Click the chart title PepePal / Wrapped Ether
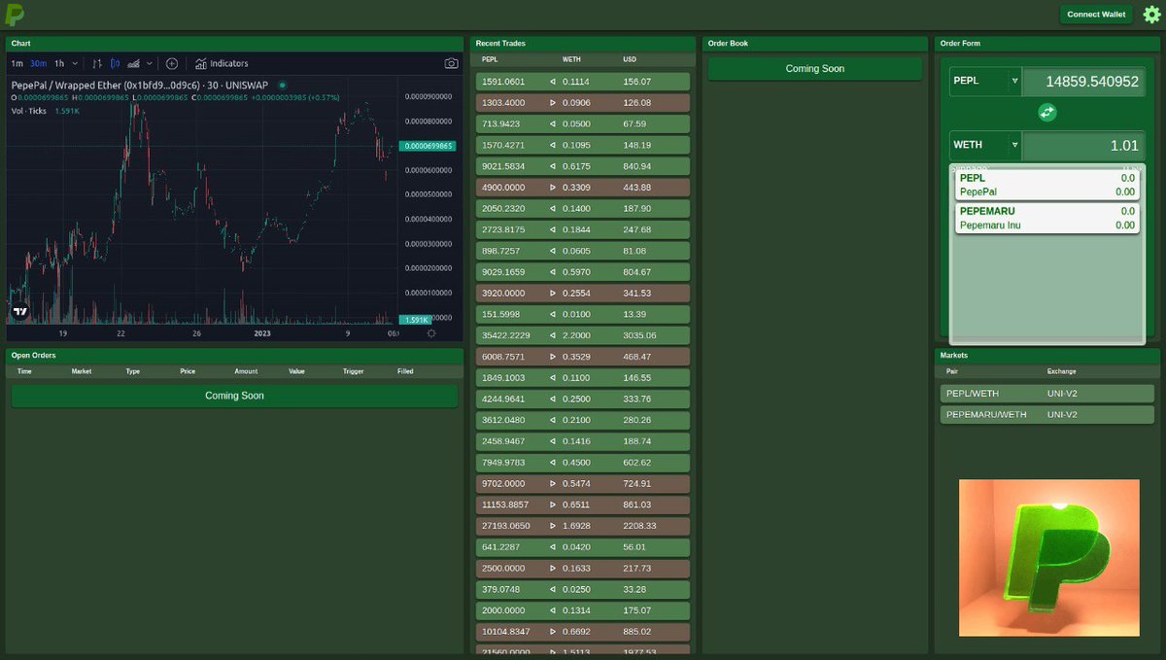Viewport: 1166px width, 660px height. coord(139,85)
